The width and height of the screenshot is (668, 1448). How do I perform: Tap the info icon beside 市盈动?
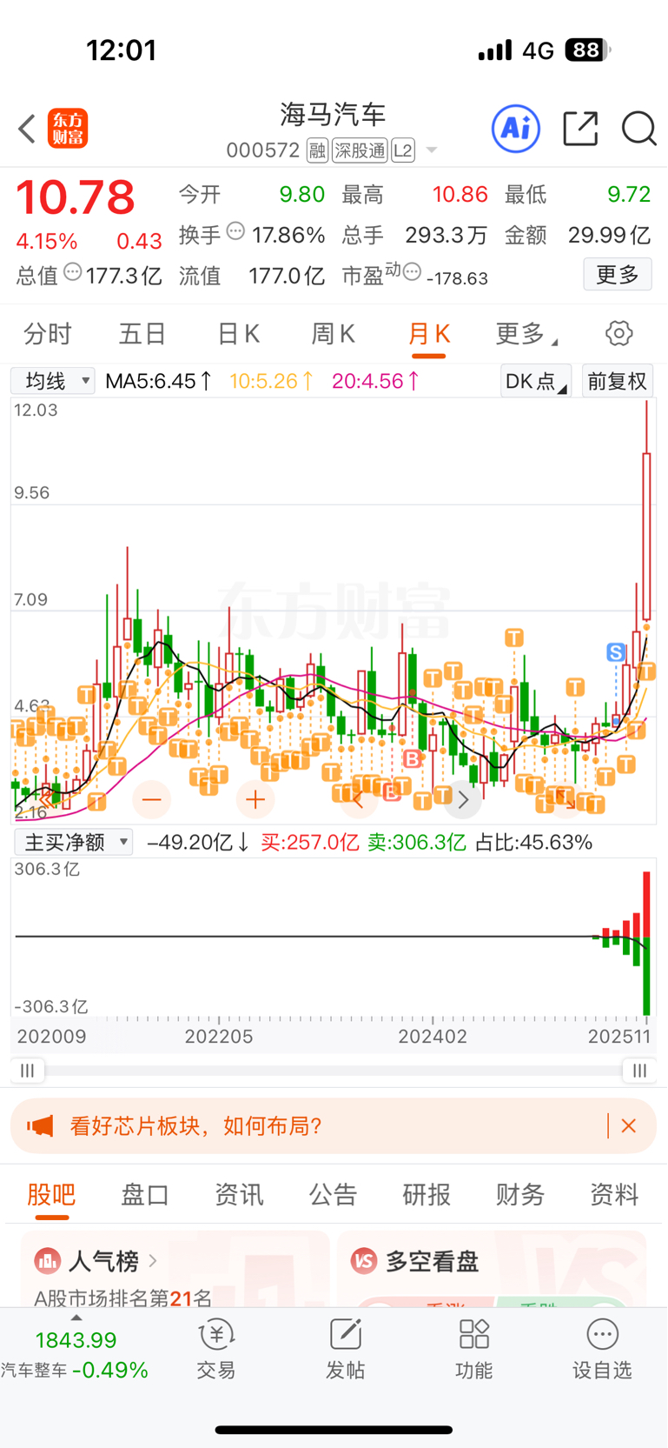tap(413, 272)
